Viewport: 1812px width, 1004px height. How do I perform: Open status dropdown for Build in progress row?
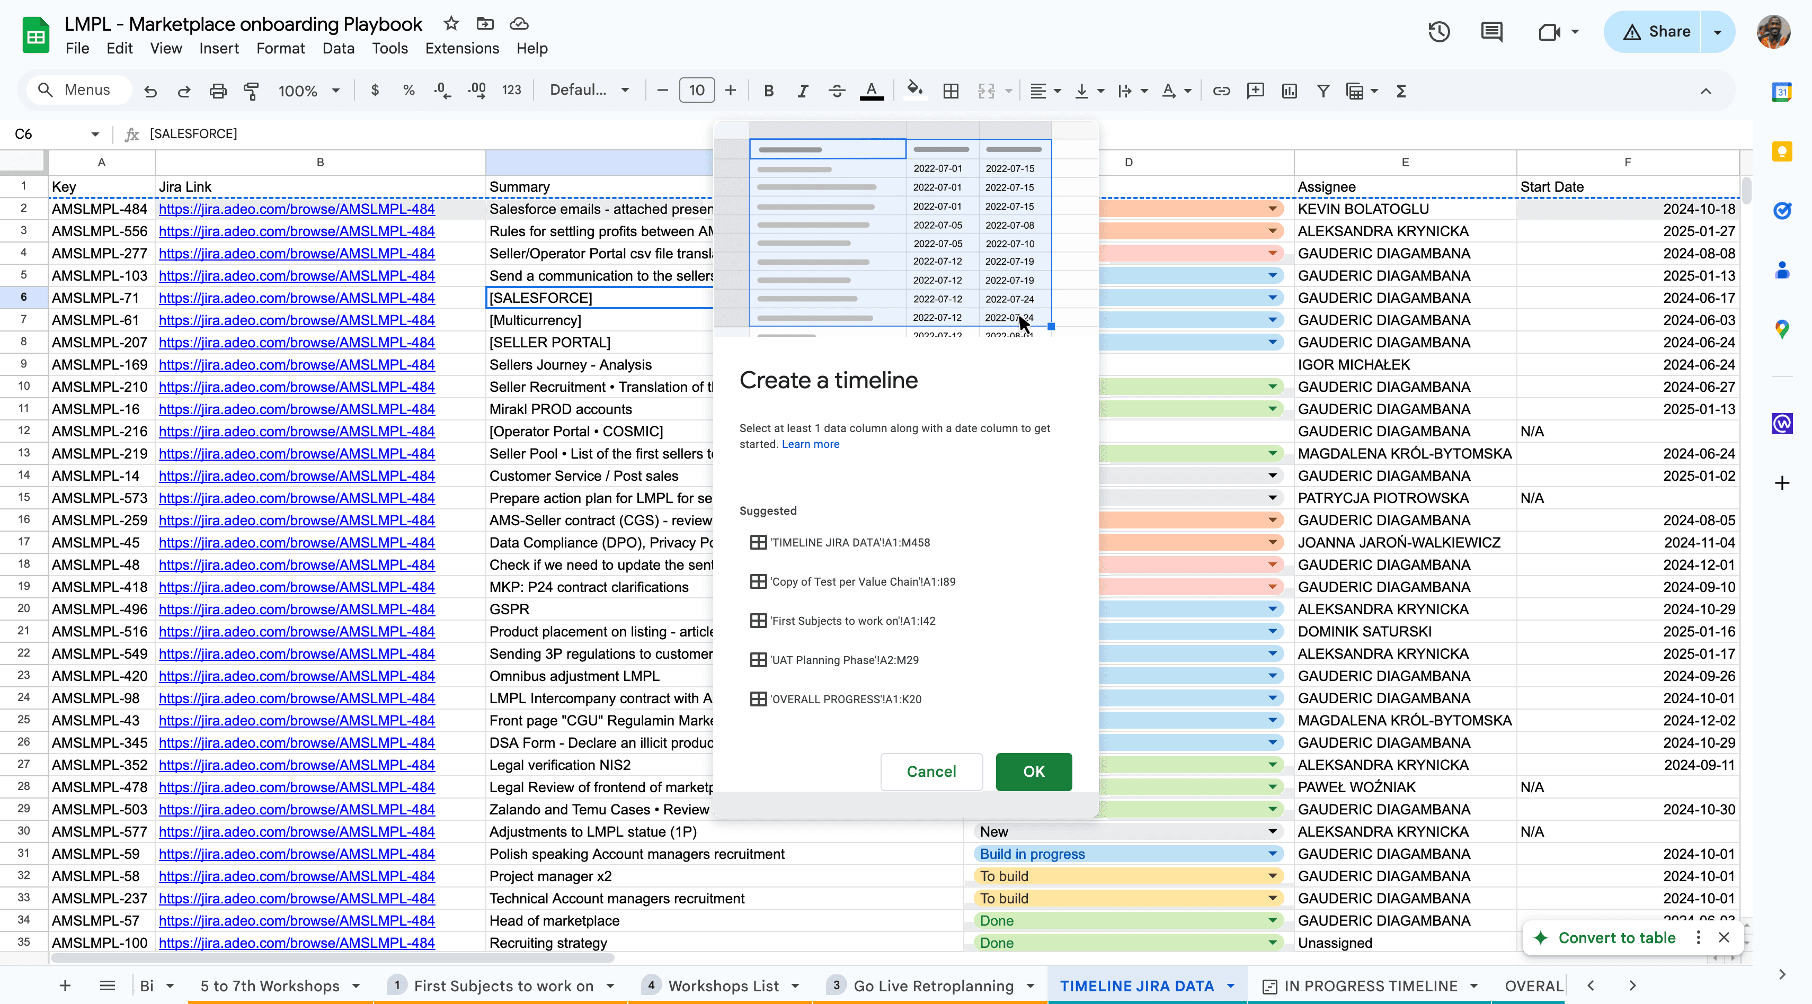tap(1273, 854)
